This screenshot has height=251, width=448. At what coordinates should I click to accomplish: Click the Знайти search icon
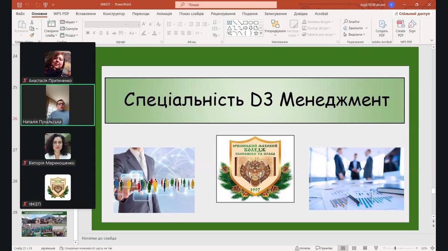[x=352, y=22]
